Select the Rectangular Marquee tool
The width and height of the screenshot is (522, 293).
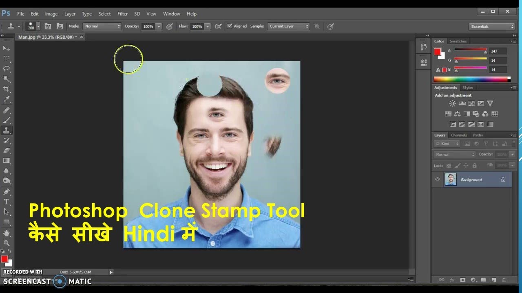pyautogui.click(x=7, y=59)
